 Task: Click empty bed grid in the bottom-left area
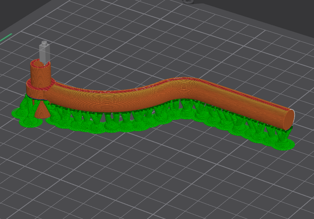click(x=54, y=173)
